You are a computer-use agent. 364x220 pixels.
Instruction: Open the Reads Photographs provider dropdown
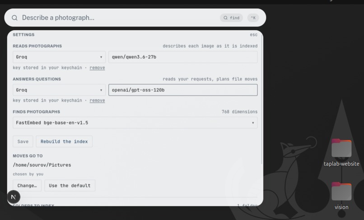59,57
